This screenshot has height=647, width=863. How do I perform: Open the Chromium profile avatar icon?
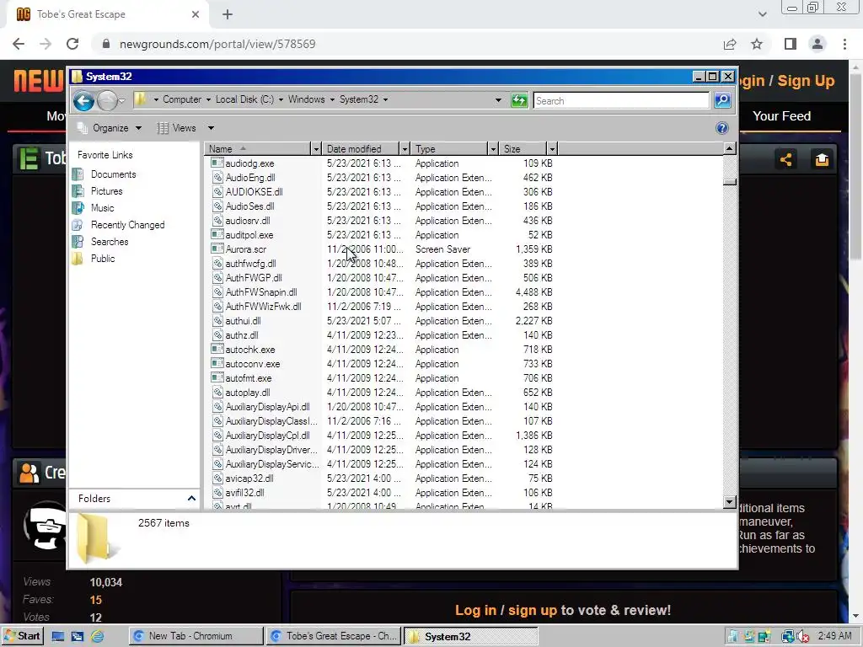tap(817, 44)
